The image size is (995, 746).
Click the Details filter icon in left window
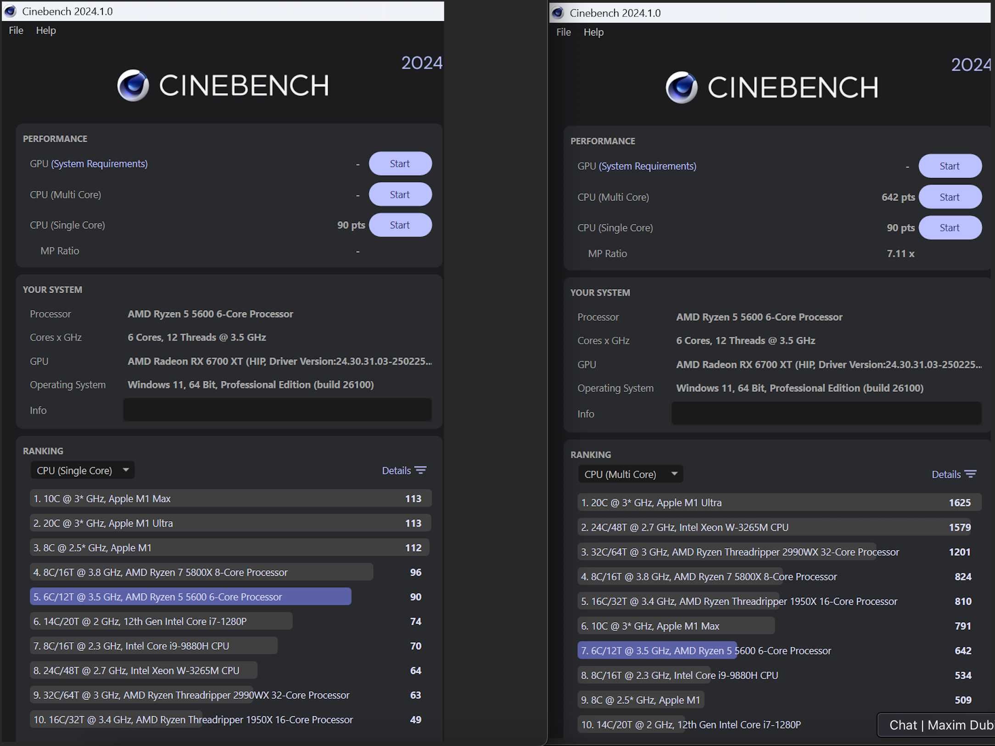click(x=420, y=470)
